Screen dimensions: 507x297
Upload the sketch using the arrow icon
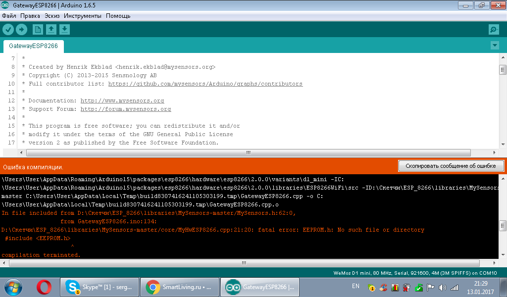21,29
